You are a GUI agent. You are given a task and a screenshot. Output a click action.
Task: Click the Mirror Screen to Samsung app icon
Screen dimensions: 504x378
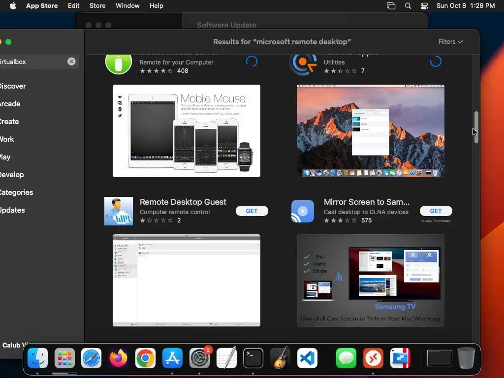click(x=303, y=211)
